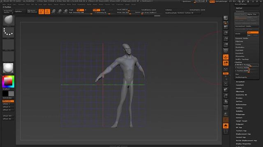Screen dimensions: 263x147
Task: Toggle the Rgb paint mode
Action: click(x=80, y=10)
